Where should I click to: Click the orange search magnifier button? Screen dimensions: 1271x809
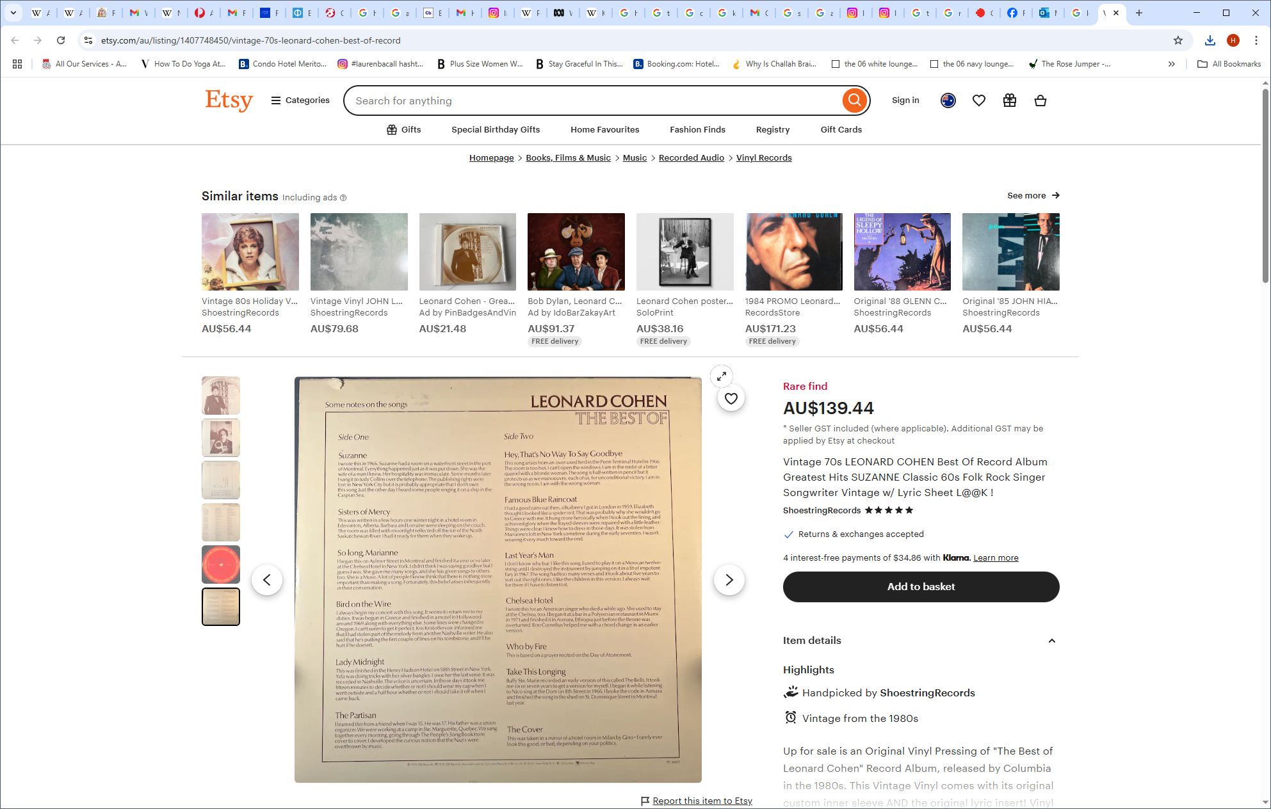[x=854, y=100]
